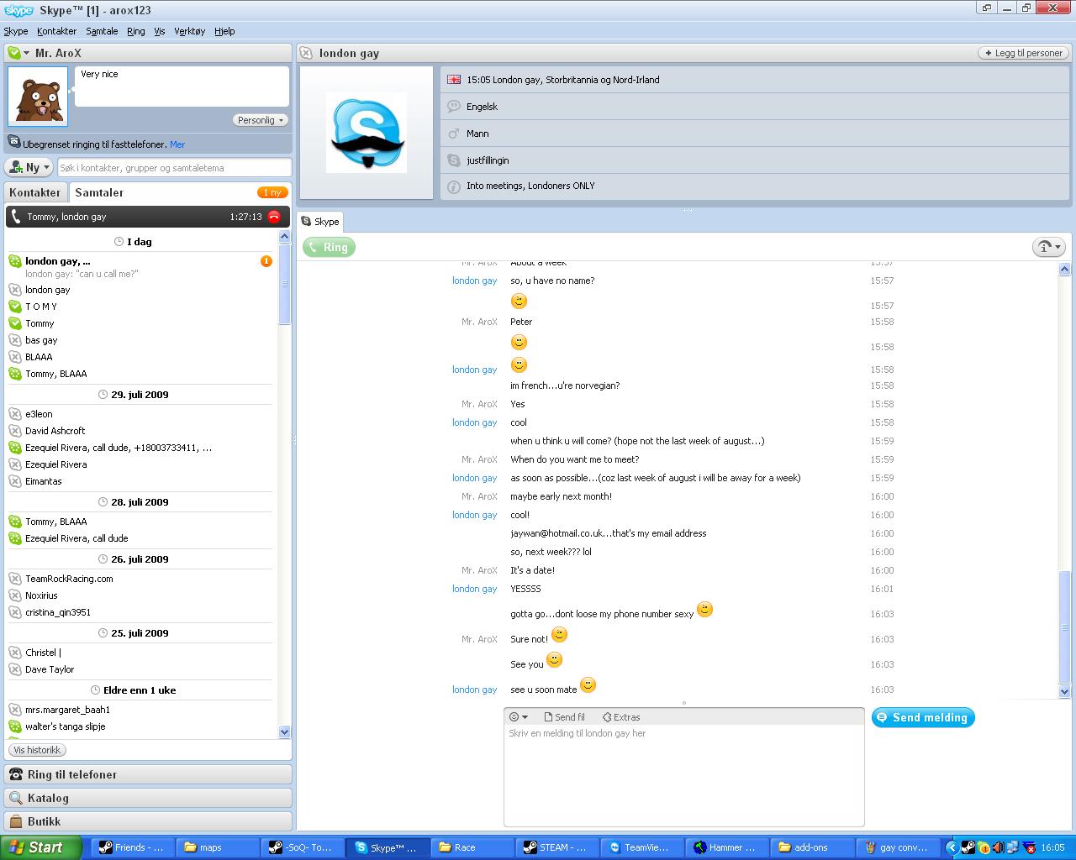Click the smiley after 'Sure not!'
Screen dimensions: 1076x860
pos(559,635)
